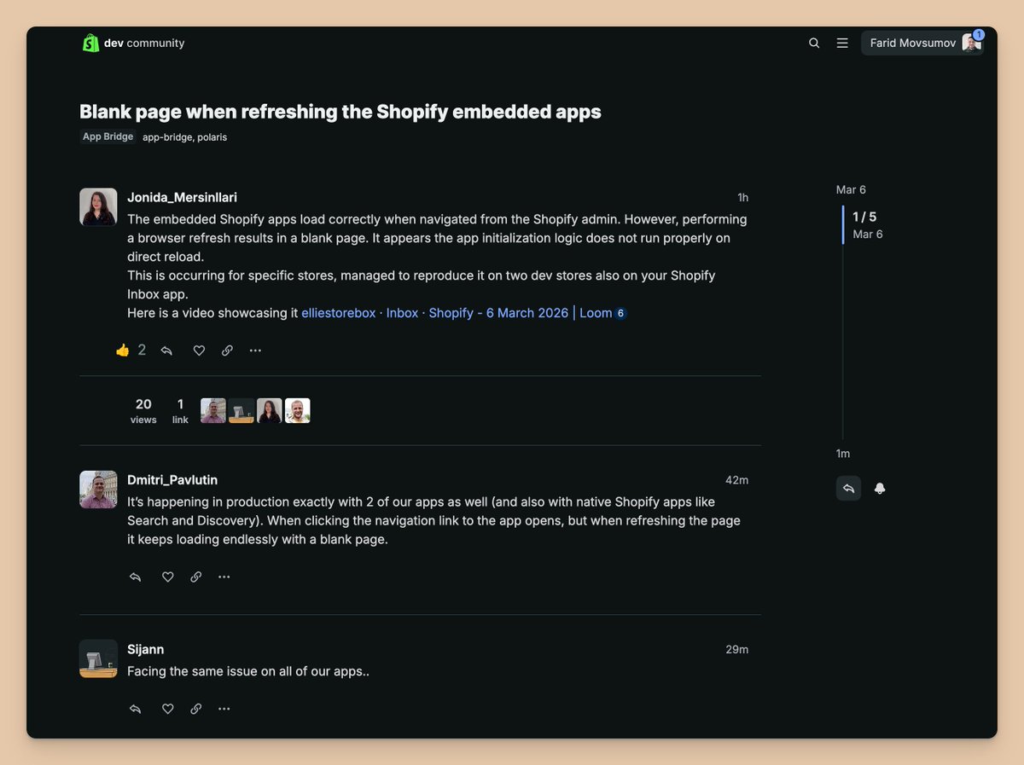Viewport: 1024px width, 765px height.
Task: Click Sijann's post avatar
Action: (98, 658)
